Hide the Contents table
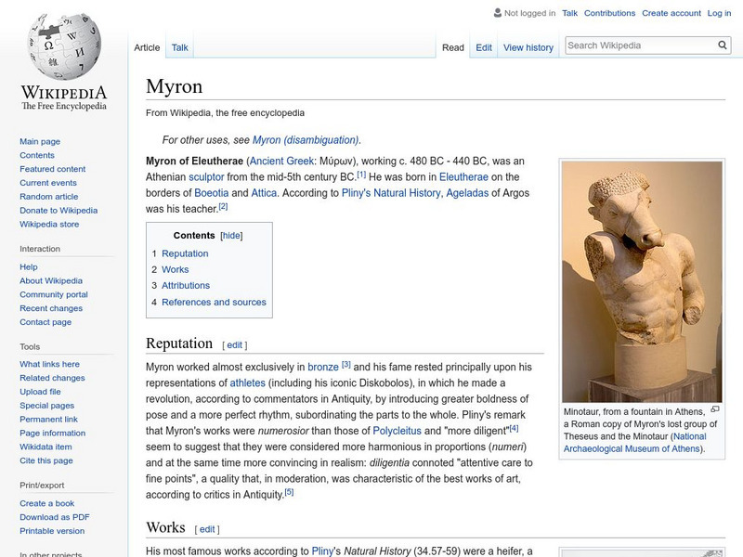 [231, 236]
